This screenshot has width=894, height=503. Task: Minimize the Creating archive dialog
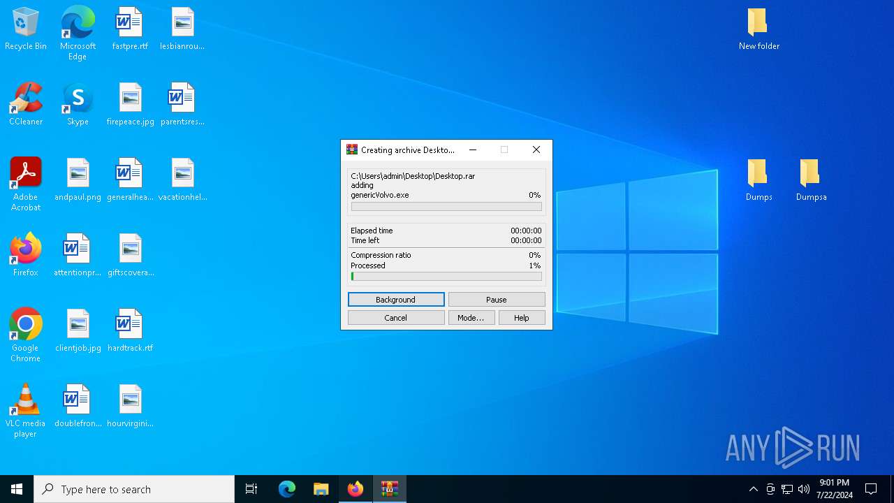[473, 150]
